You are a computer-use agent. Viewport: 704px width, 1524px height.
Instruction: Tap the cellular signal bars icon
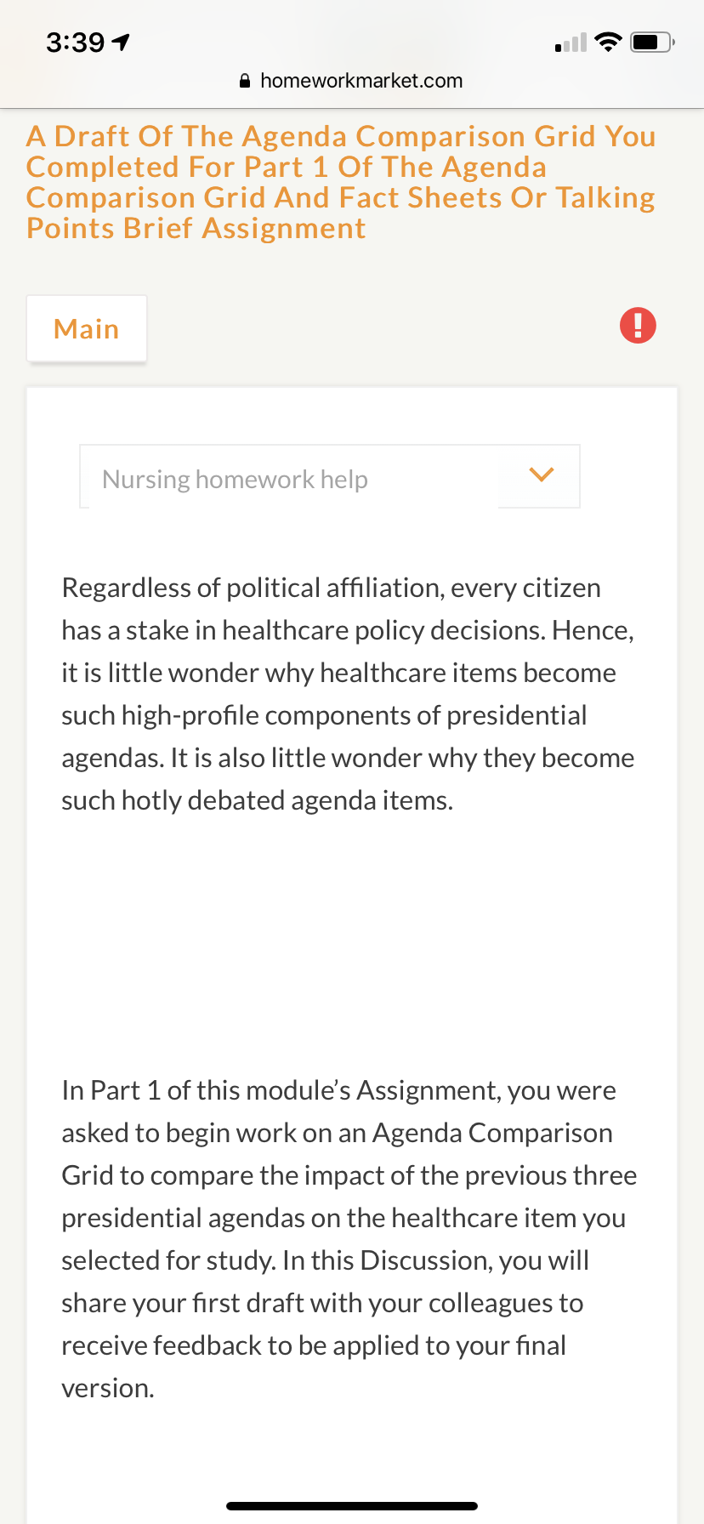pos(571,43)
